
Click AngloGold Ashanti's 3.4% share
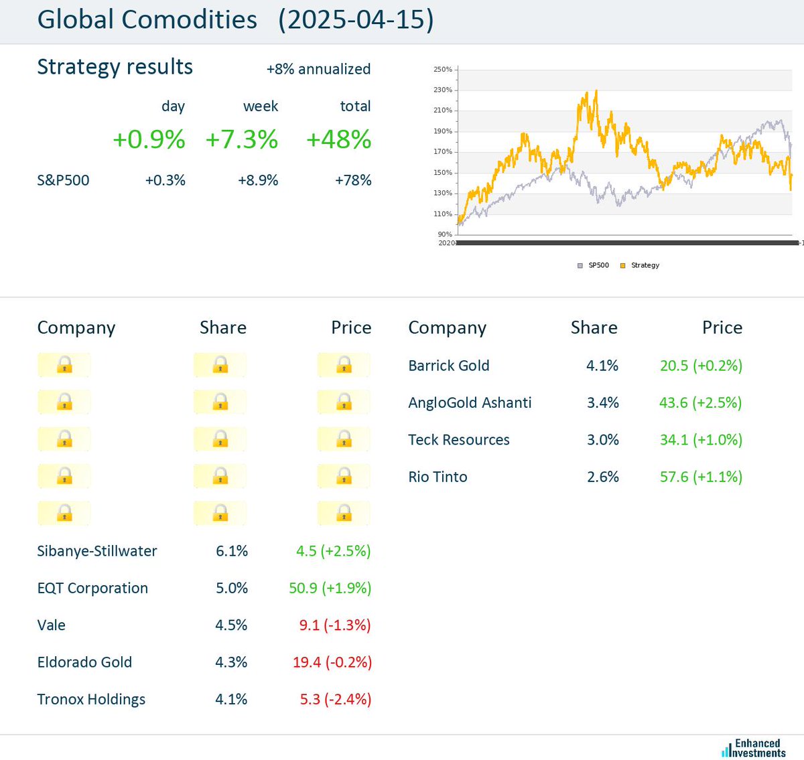(603, 402)
